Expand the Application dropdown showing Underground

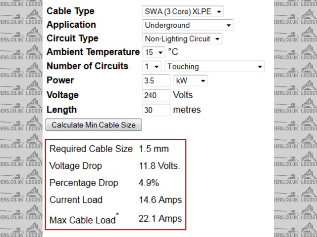188,25
